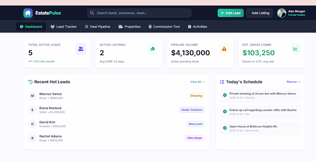Screen dimensions: 316x161
Task: Open the Planner link
Action: click(294, 82)
